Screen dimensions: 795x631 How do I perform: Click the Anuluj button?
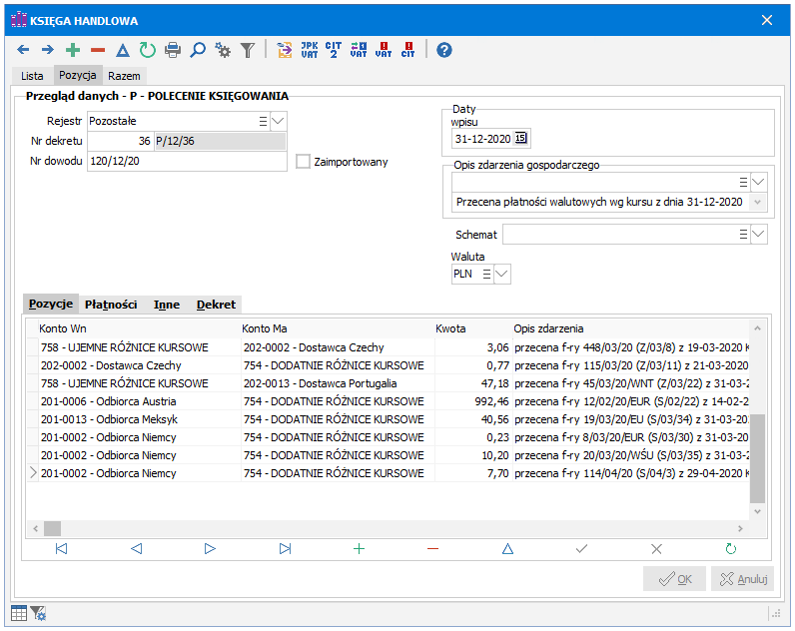(x=742, y=579)
